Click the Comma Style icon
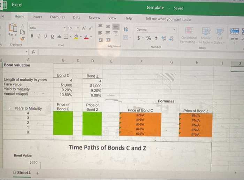Viewport: 244px width, 180px height. 156,38
